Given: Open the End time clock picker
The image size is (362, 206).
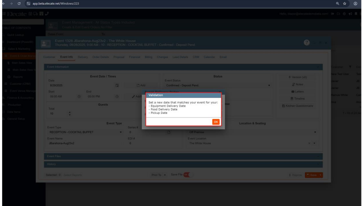Looking at the screenshot, I should 117,97.
